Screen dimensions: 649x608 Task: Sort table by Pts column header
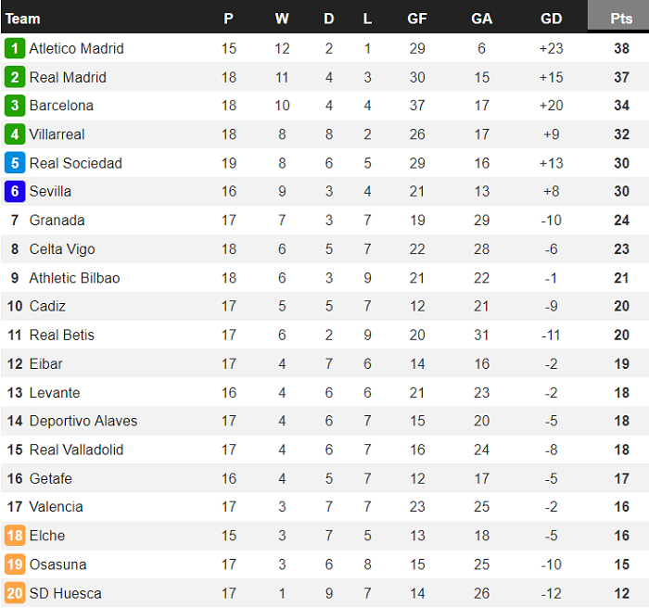(x=621, y=19)
